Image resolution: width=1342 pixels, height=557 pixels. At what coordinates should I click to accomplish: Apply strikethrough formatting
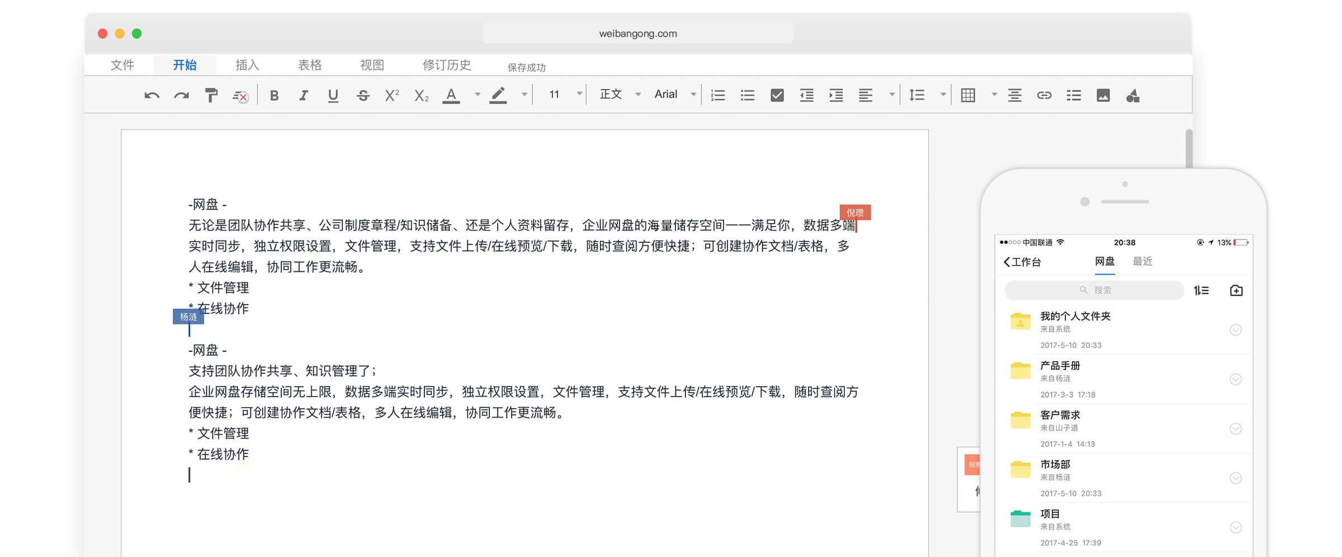tap(363, 96)
